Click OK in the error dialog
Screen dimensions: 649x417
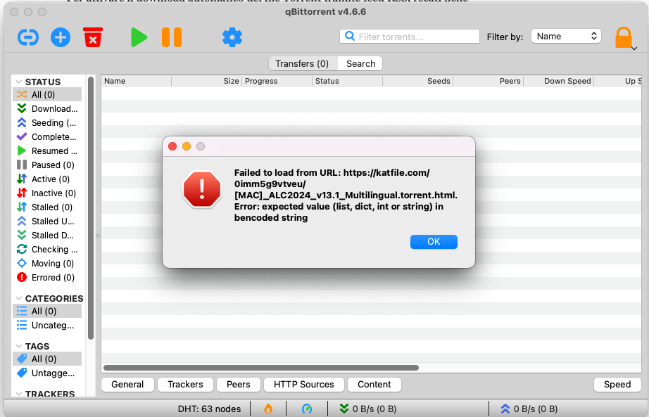click(434, 242)
